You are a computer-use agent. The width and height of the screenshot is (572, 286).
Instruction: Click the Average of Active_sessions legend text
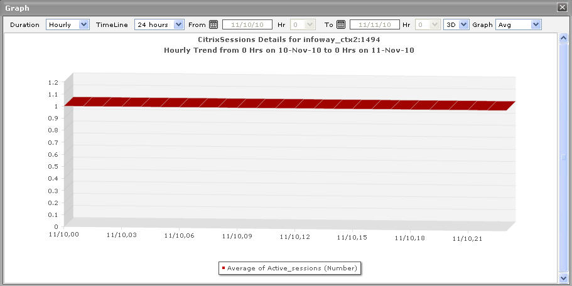pyautogui.click(x=292, y=268)
